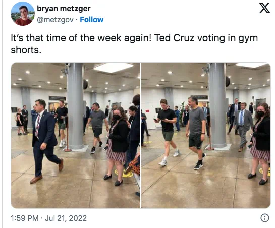The width and height of the screenshot is (275, 228).
Task: Click the Jul 21, 2022 date
Action: [66, 218]
